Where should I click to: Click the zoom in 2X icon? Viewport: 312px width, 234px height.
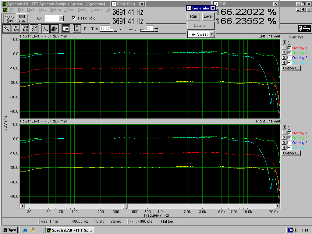[16, 29]
